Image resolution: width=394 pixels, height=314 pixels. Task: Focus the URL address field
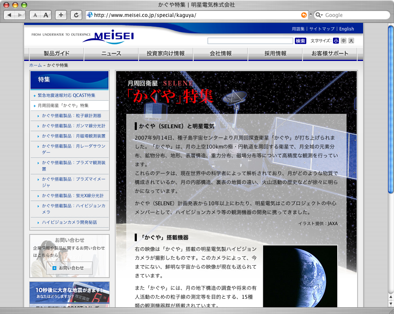(197, 15)
